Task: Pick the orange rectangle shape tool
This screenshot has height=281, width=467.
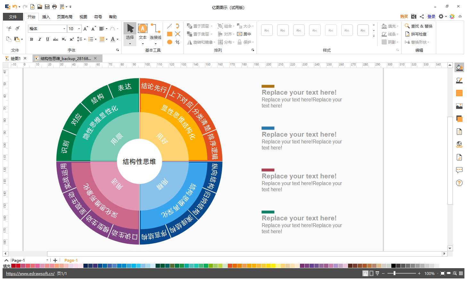Action: pyautogui.click(x=170, y=34)
